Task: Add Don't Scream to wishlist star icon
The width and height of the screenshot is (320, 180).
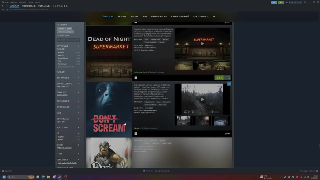Action: pos(229,84)
